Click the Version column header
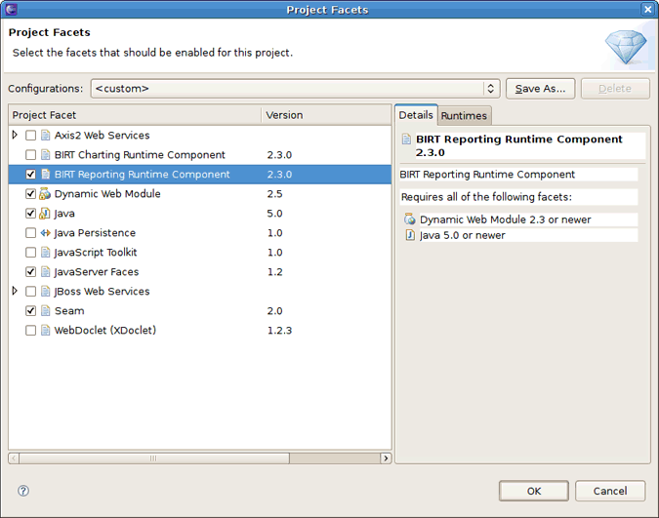Viewport: 659px width, 518px height. click(326, 115)
